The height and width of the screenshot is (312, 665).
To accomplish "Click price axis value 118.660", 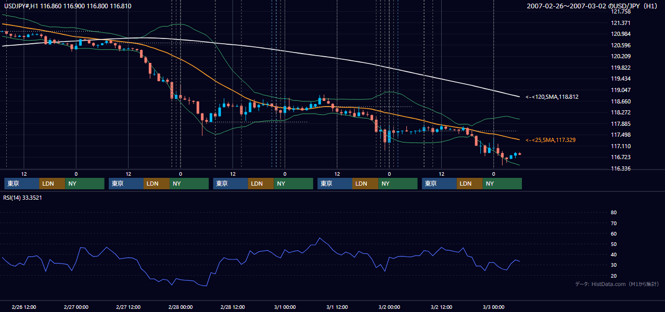I will [x=620, y=101].
